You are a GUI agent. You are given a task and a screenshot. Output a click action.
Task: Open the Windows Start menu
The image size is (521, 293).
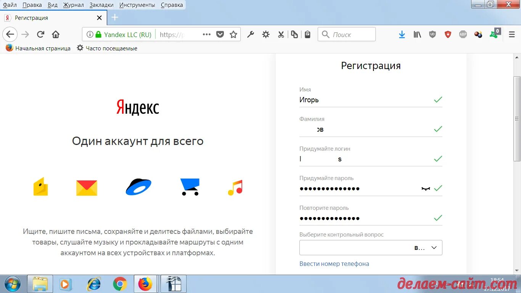coord(12,284)
